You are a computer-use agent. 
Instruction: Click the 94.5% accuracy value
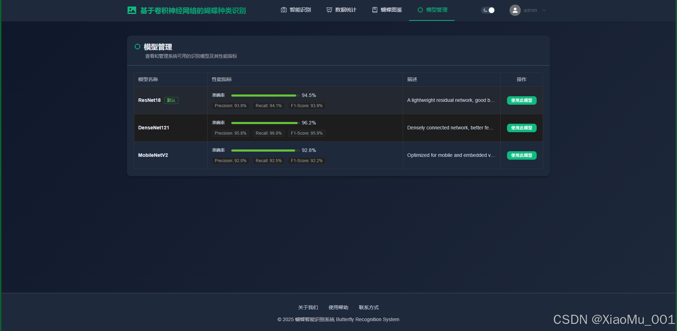[309, 96]
